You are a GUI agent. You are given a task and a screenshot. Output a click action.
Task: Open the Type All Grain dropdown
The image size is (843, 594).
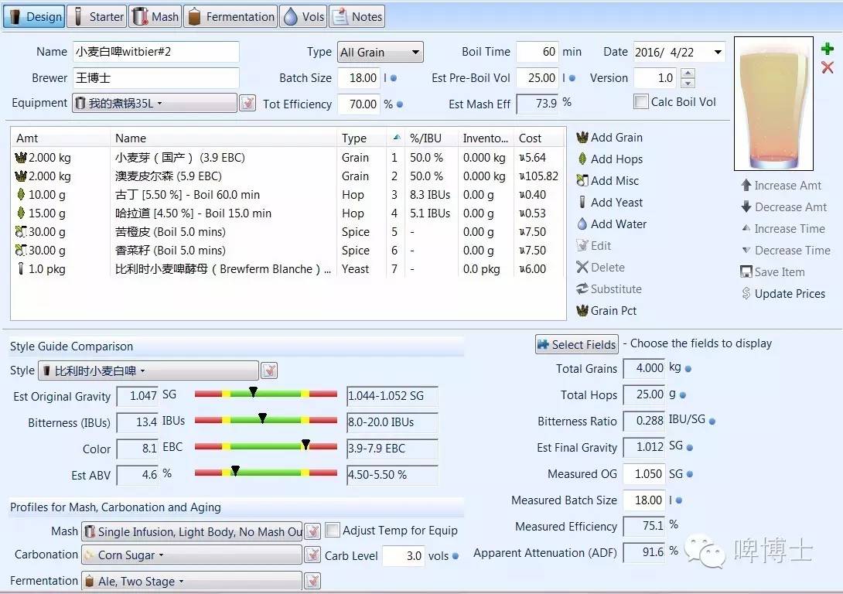(381, 53)
